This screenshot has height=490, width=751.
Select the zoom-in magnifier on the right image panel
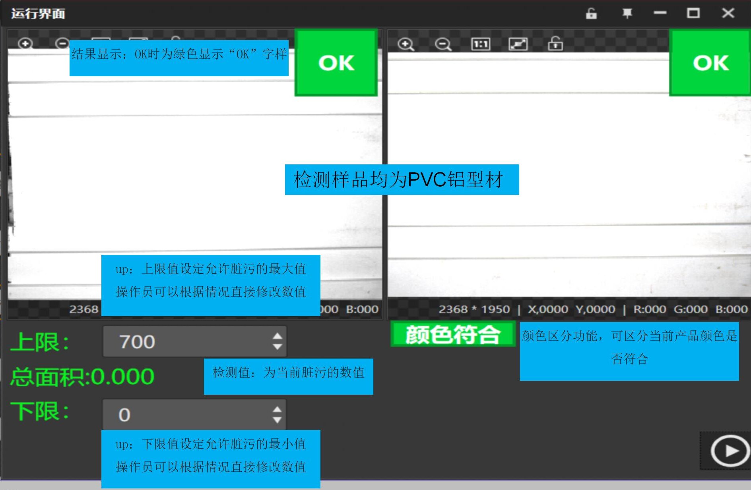[406, 44]
